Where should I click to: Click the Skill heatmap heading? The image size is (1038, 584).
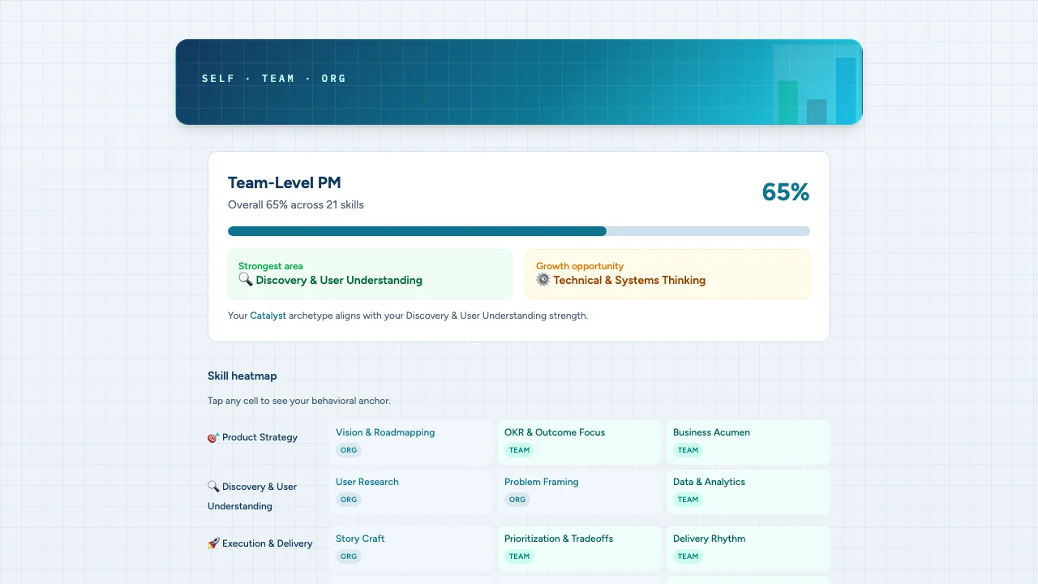tap(242, 376)
